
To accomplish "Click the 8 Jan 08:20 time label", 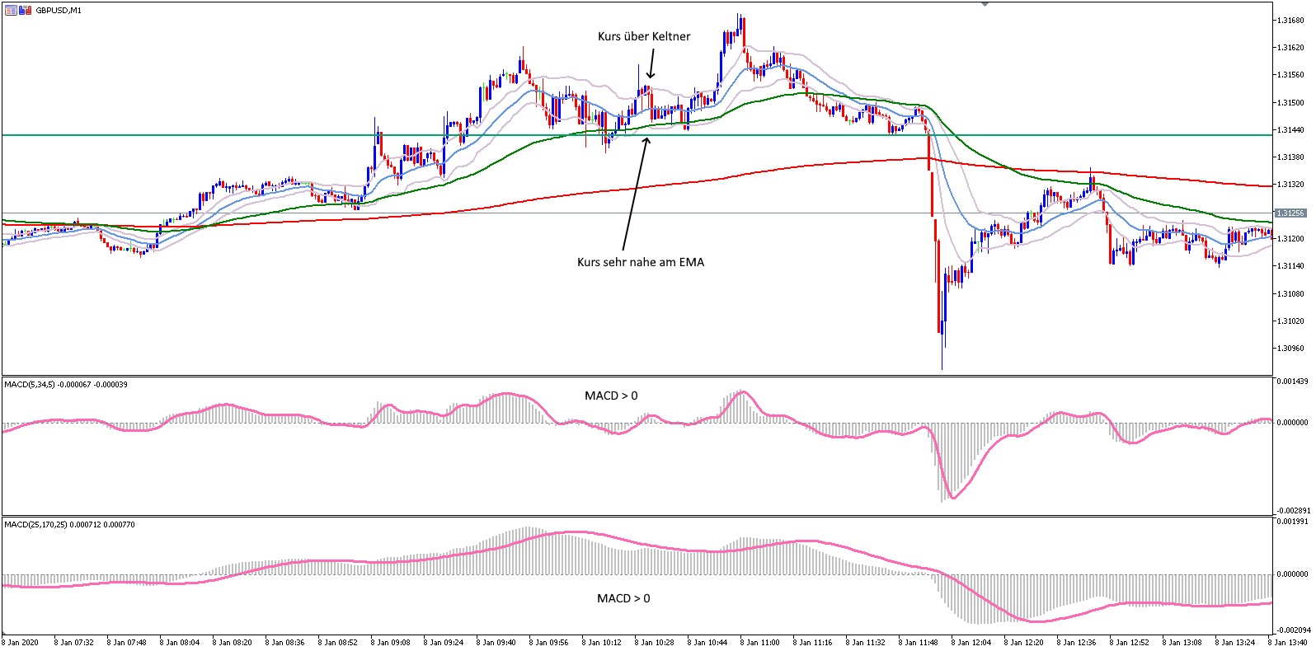I will (233, 642).
